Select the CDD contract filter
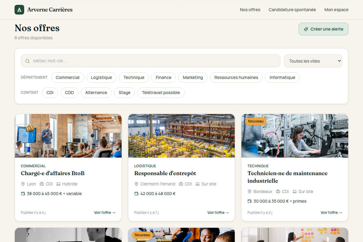Viewport: 363px width, 242px height. coord(69,93)
